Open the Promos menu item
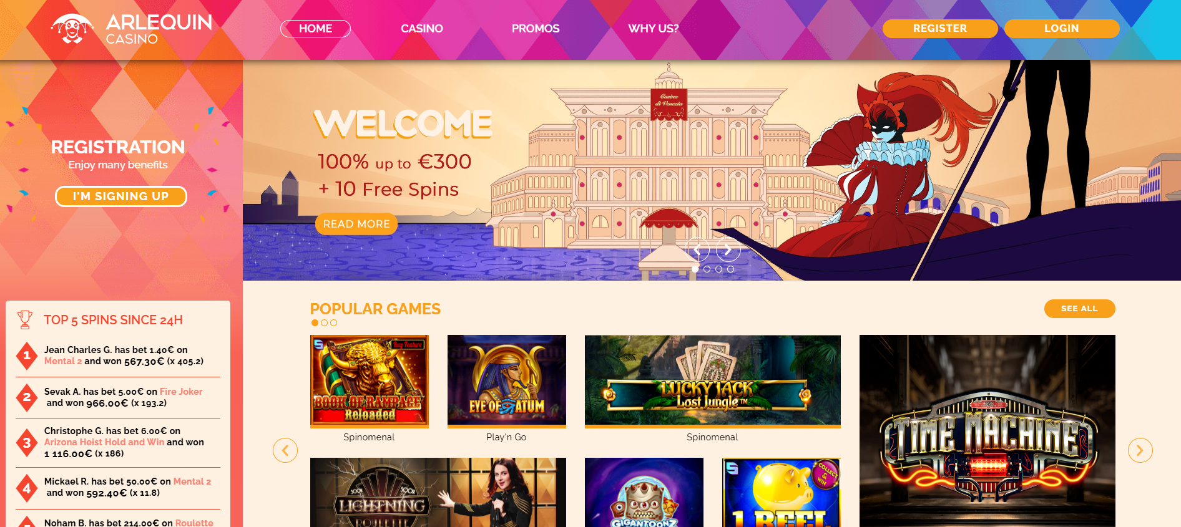 [x=536, y=29]
